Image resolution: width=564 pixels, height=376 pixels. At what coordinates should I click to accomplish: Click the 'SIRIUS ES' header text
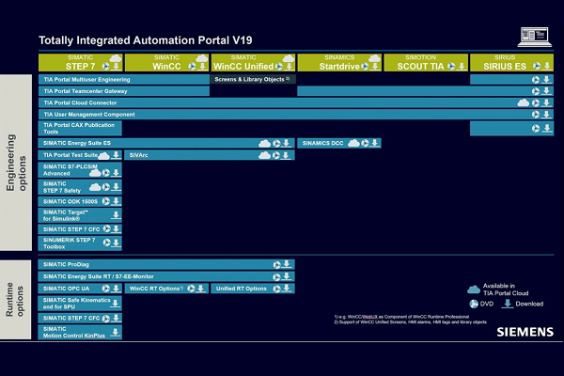coord(504,66)
